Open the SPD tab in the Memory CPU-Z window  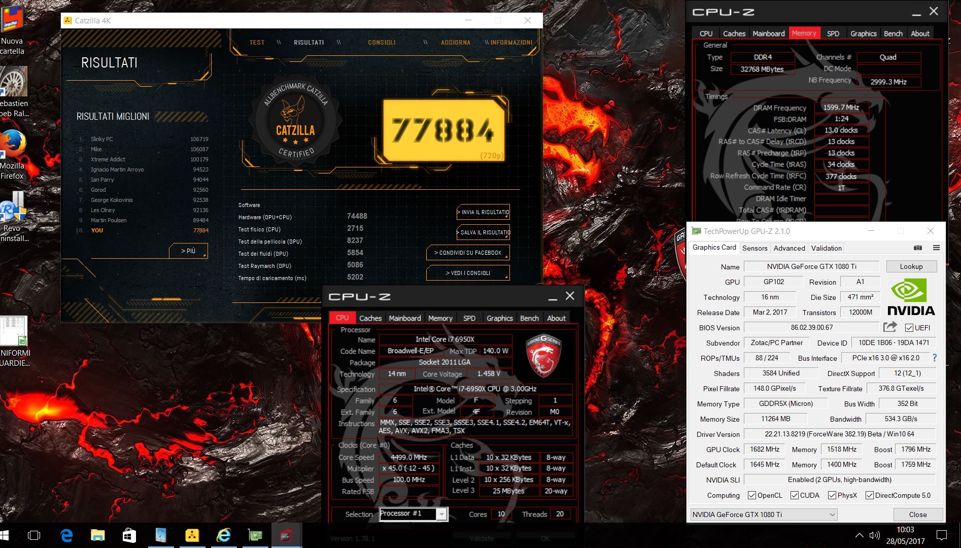(x=833, y=33)
